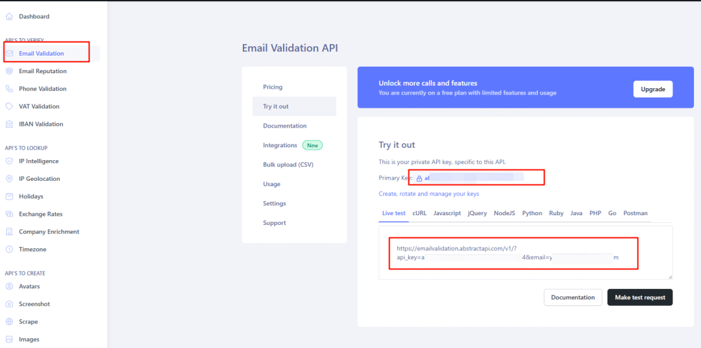Click Make test request button

pos(640,297)
